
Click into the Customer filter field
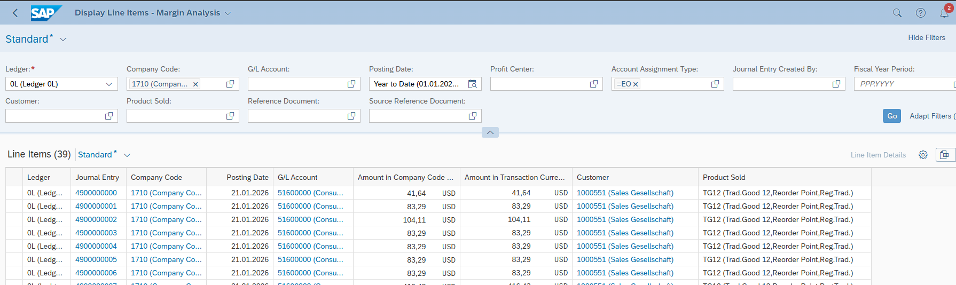coord(54,116)
